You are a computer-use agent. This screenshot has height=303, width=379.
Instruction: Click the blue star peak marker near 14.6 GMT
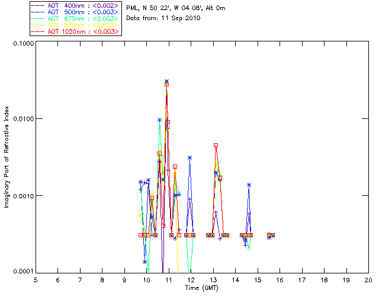tap(249, 185)
